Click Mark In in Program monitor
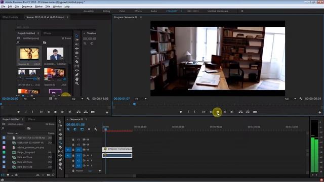This screenshot has width=324, height=182. tap(188, 112)
